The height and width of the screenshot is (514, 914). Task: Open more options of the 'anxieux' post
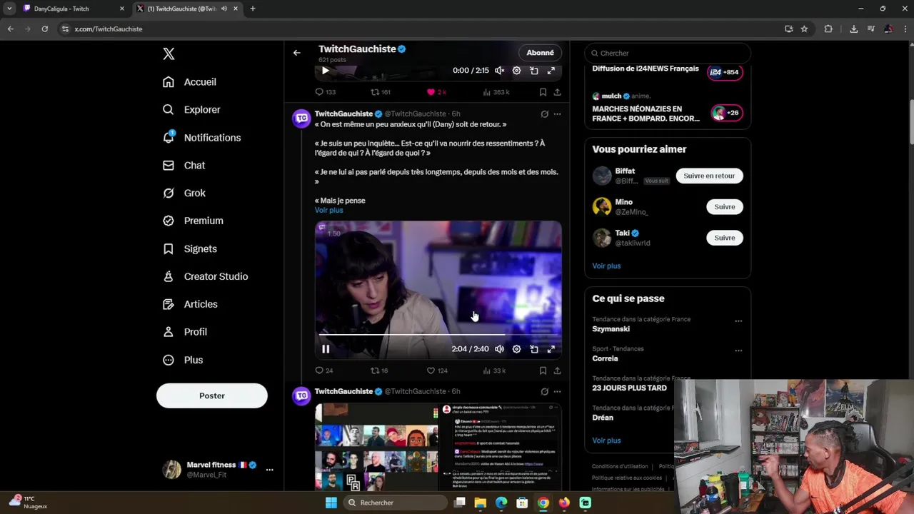coord(558,114)
